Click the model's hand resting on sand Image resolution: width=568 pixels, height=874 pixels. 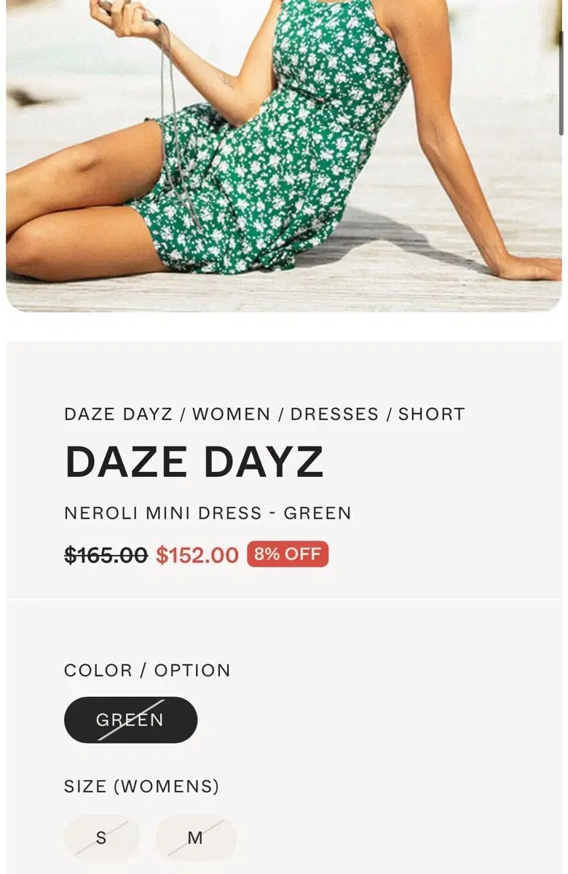pyautogui.click(x=528, y=267)
